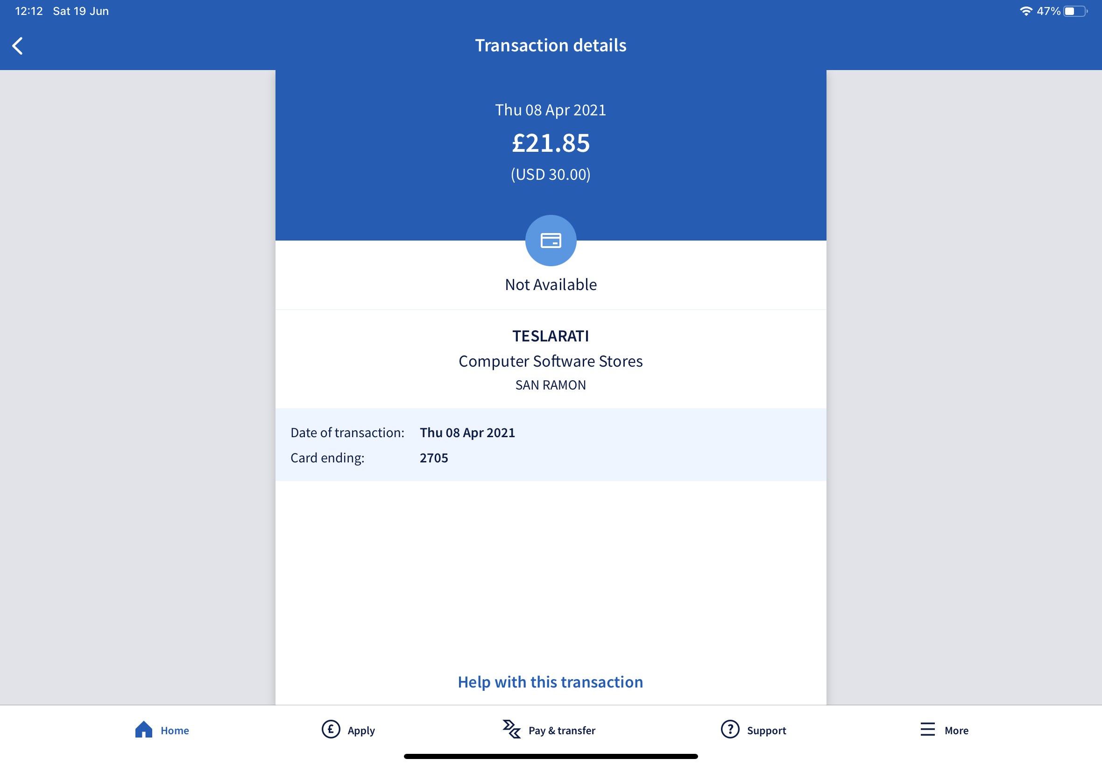Tap the Pay & transfer arrows icon
This screenshot has width=1102, height=766.
[511, 729]
